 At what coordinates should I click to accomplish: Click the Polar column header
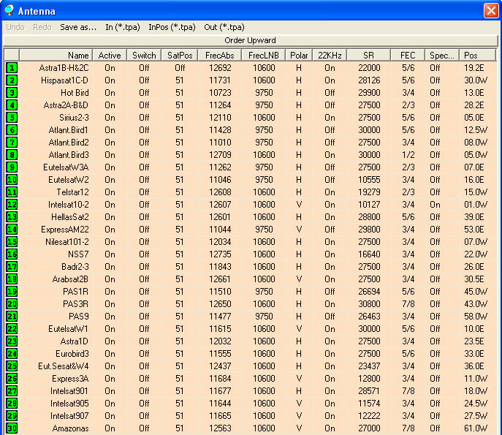tap(299, 56)
